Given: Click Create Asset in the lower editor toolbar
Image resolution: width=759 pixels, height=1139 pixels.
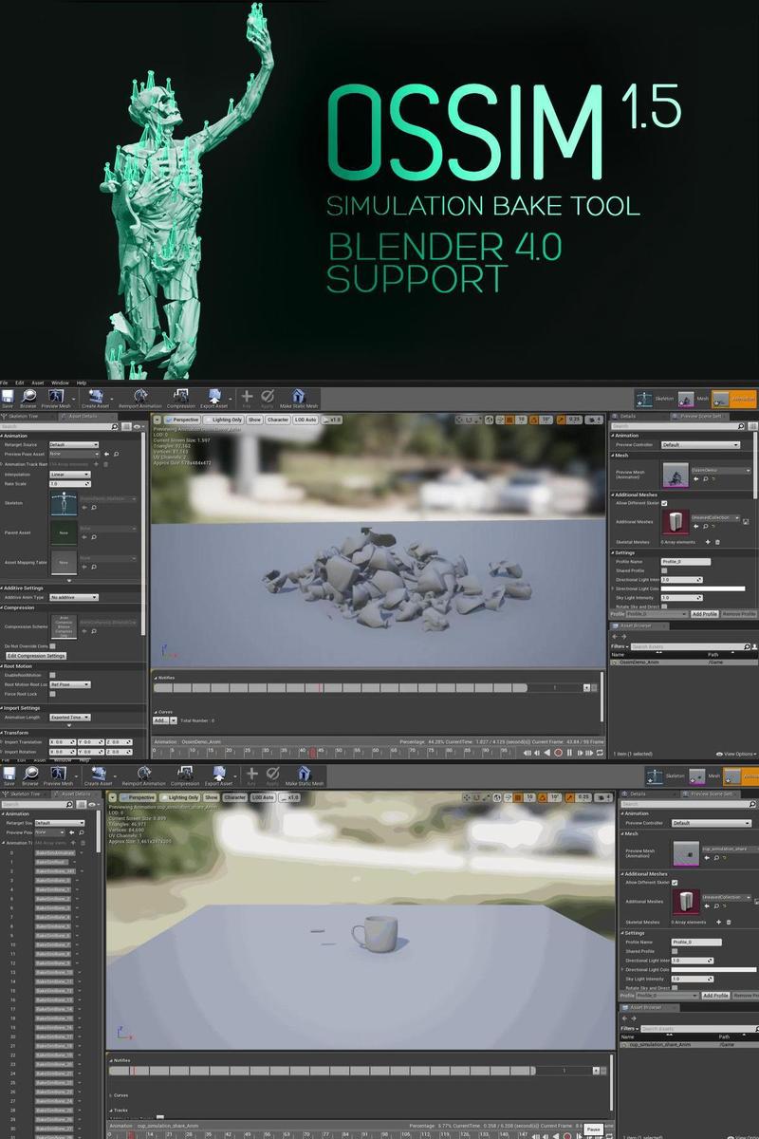Looking at the screenshot, I should coord(99,777).
